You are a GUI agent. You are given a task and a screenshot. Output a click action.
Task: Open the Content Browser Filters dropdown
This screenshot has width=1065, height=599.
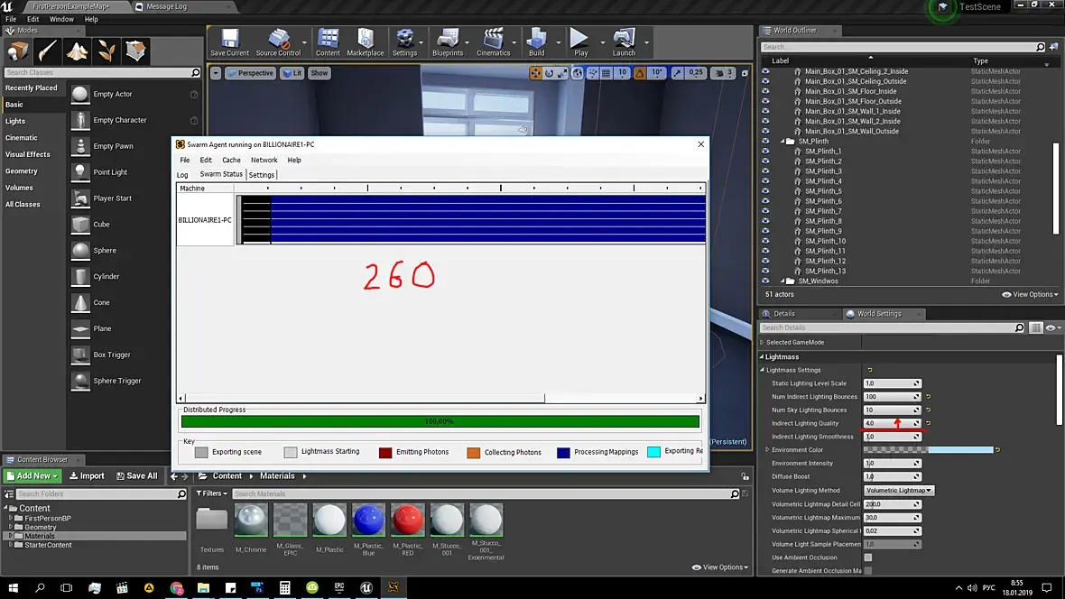coord(212,493)
